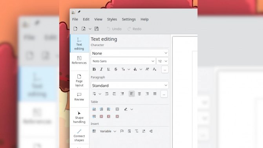Open the character style None dropdown
Viewport: 263px width, 148px height.
click(x=130, y=53)
